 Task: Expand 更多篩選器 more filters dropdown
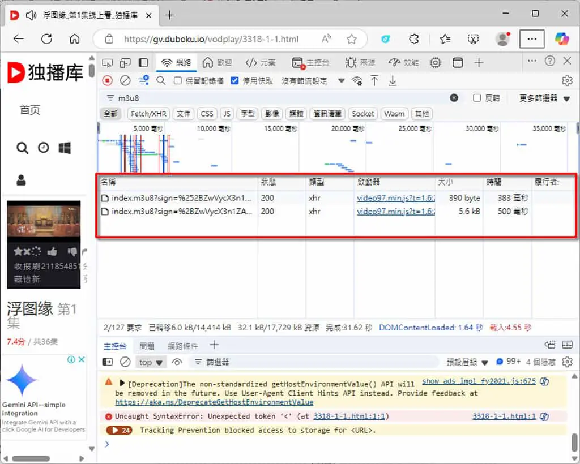544,98
